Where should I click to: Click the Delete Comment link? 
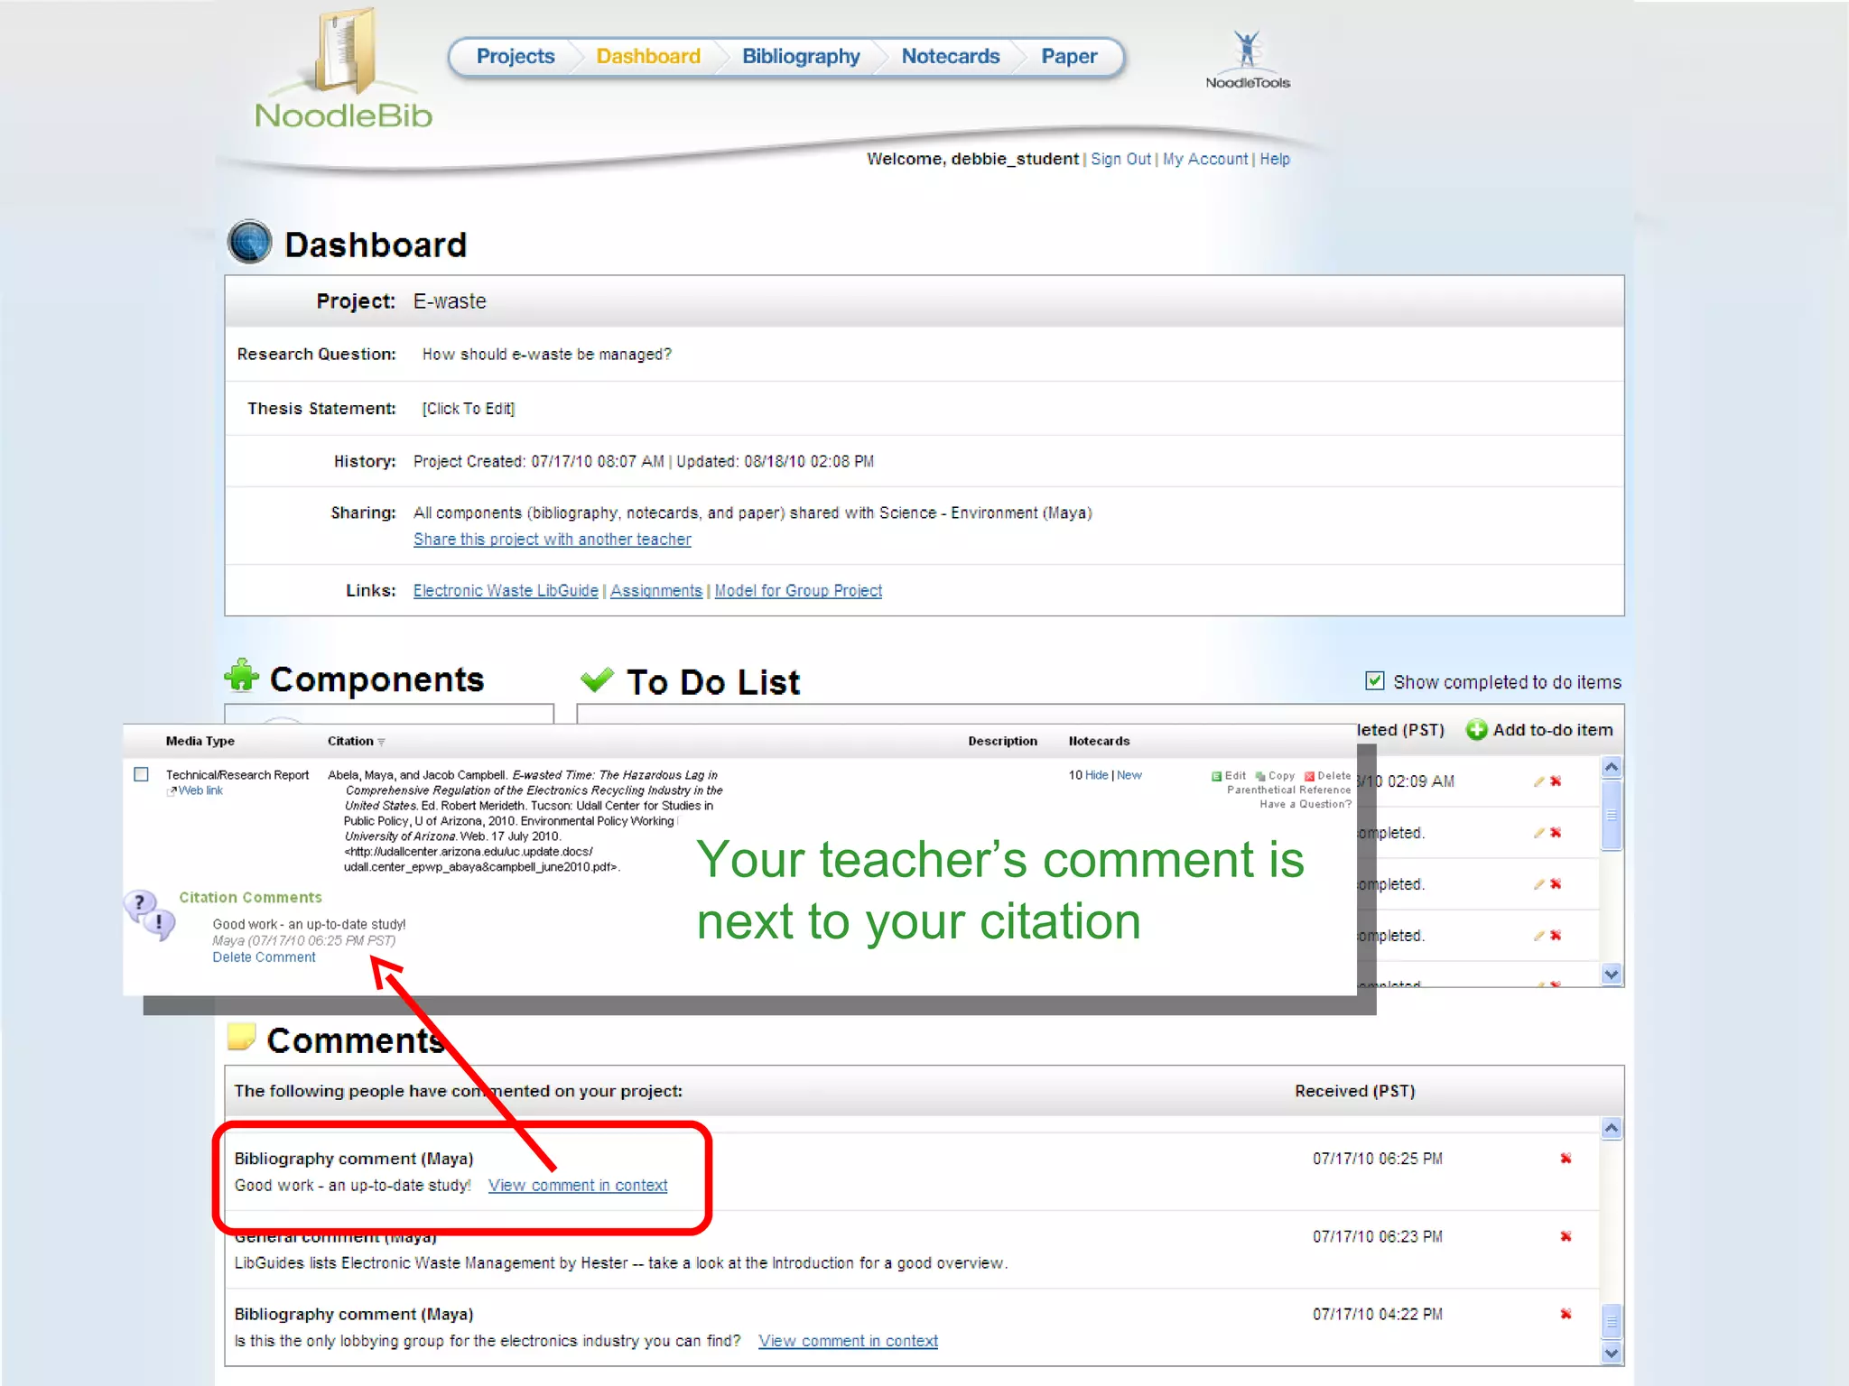264,957
